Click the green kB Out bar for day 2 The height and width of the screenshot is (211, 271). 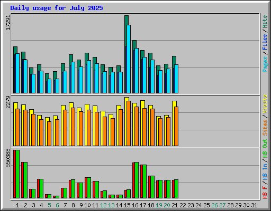pyautogui.click(x=25, y=180)
